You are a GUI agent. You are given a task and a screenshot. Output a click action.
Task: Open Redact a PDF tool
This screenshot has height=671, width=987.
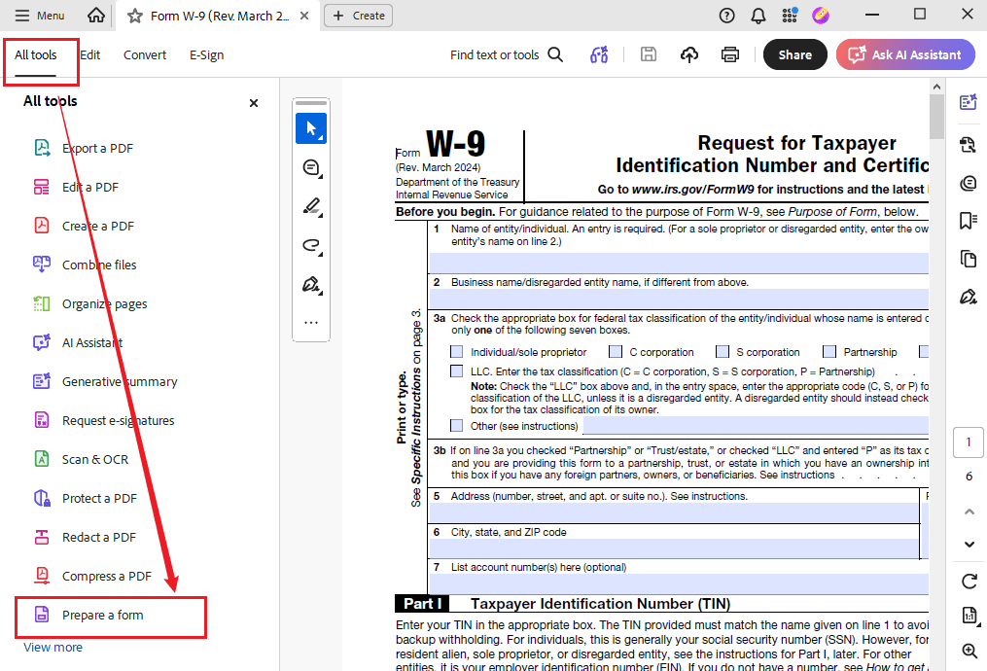[85, 538]
